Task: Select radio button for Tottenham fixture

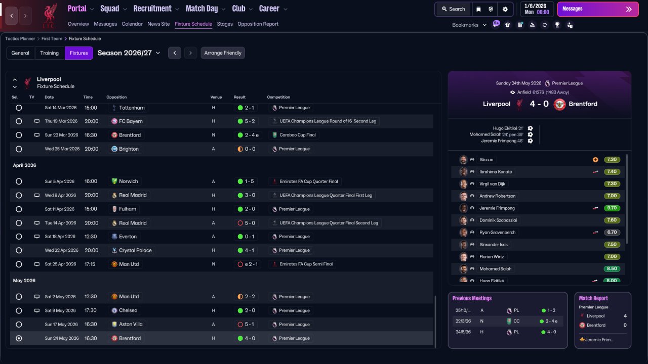Action: coord(19,108)
